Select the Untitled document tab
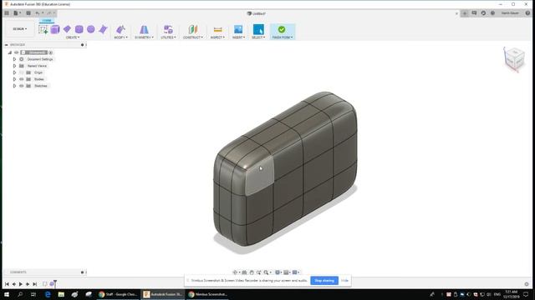The image size is (535, 300). coord(257,13)
